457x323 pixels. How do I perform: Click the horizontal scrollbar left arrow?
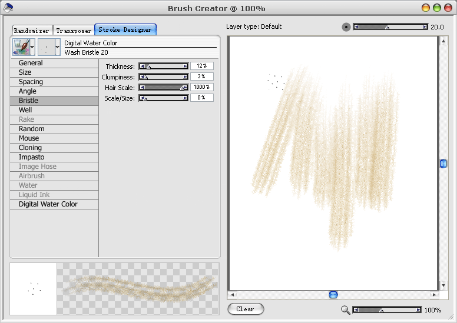coord(232,295)
